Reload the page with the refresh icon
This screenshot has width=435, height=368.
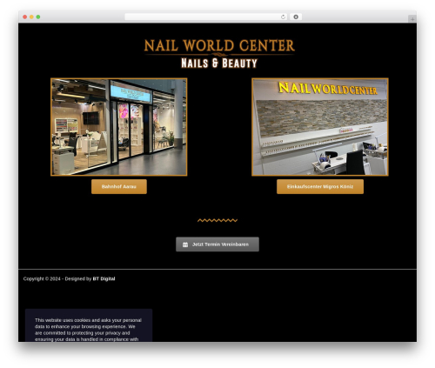(x=283, y=17)
